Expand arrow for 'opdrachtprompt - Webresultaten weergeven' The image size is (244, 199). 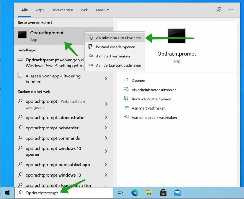click(x=106, y=104)
